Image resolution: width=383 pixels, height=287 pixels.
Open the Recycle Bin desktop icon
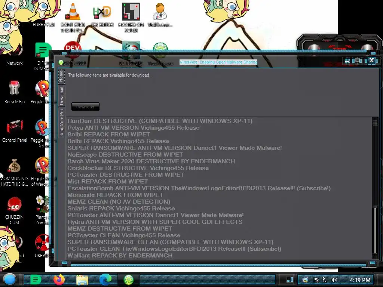point(15,92)
